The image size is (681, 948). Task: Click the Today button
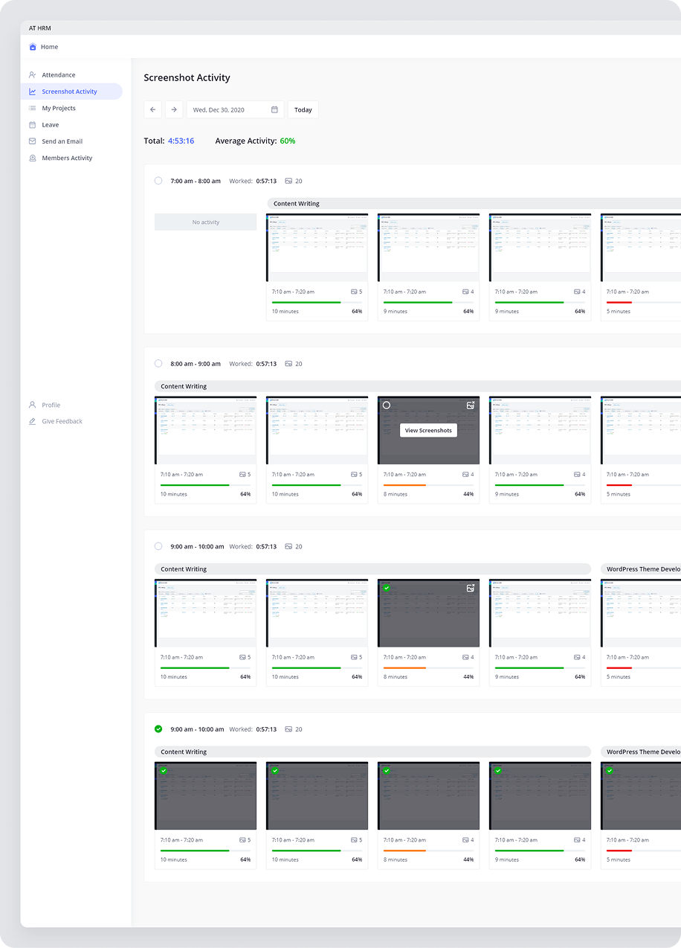click(303, 109)
